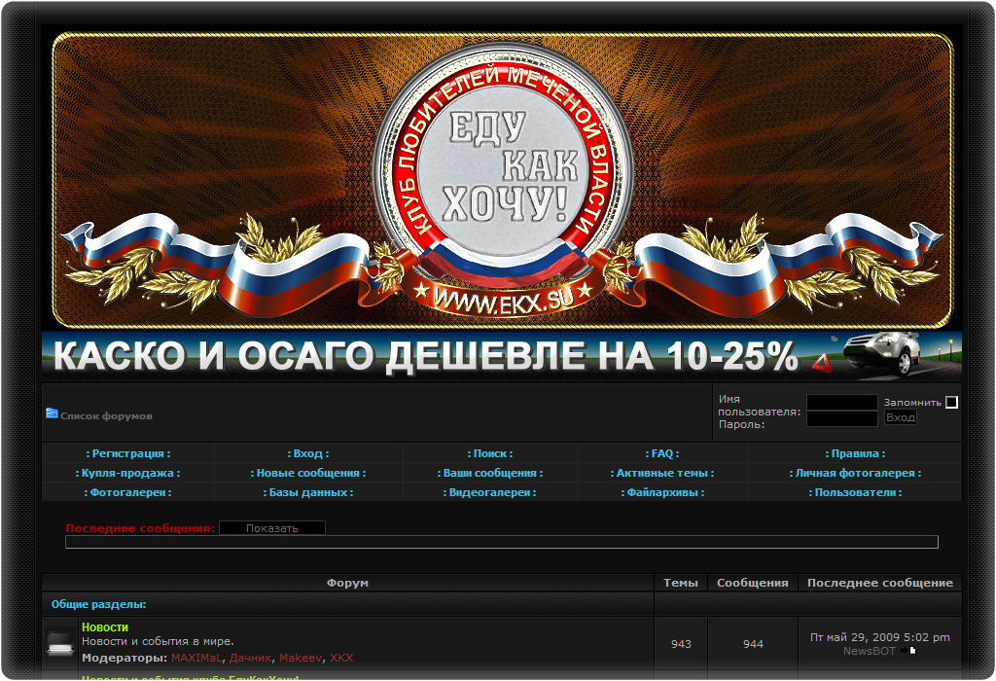Viewport: 996px width, 681px height.
Task: Click the last-post arrow beside NewsBOT
Action: click(x=911, y=651)
